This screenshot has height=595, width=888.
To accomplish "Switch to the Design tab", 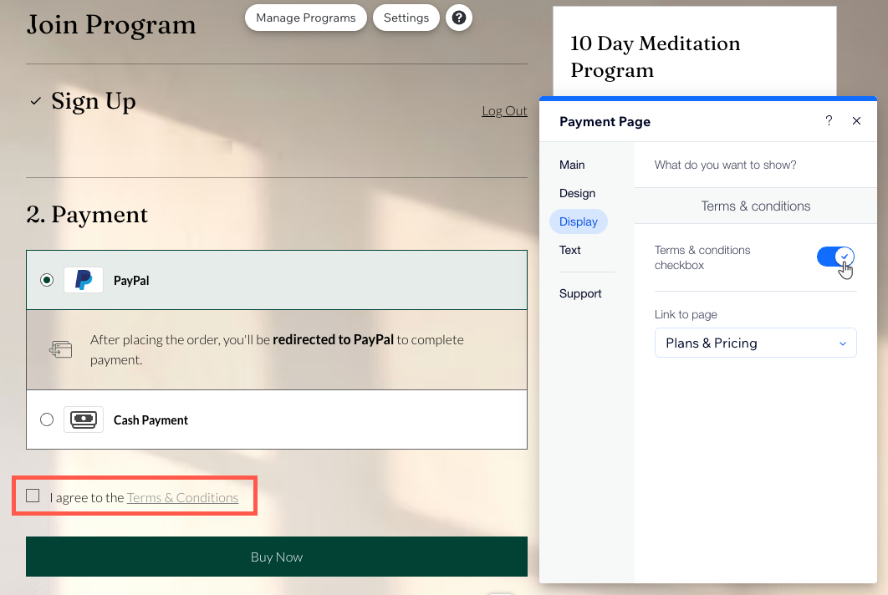I will pyautogui.click(x=577, y=193).
